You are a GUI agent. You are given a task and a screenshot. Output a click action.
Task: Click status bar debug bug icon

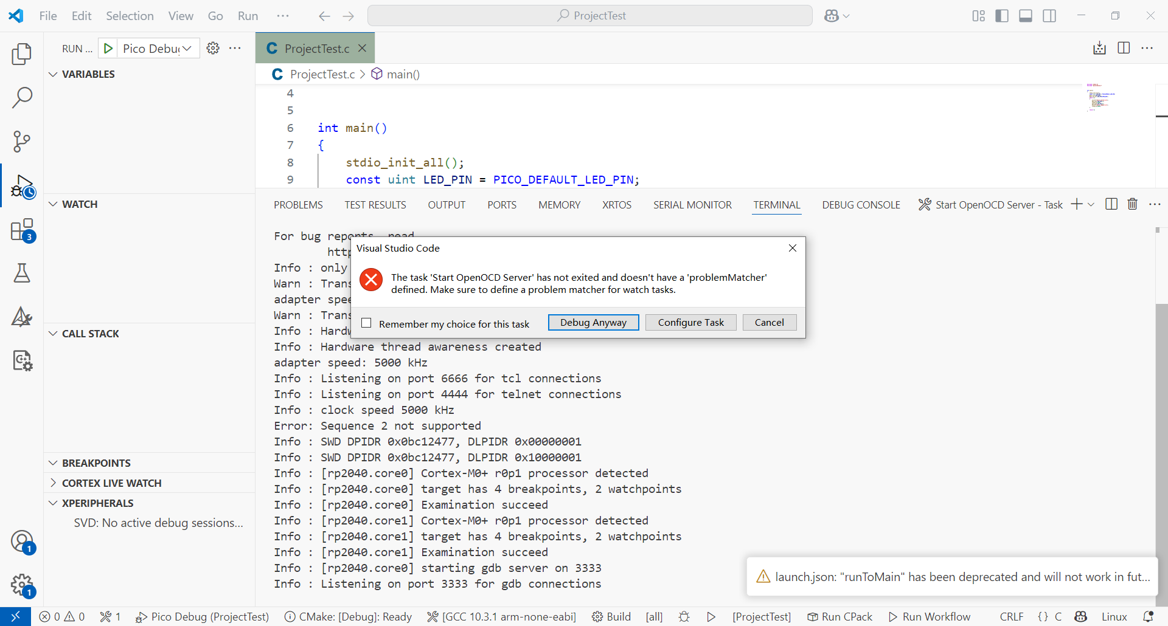click(x=684, y=616)
